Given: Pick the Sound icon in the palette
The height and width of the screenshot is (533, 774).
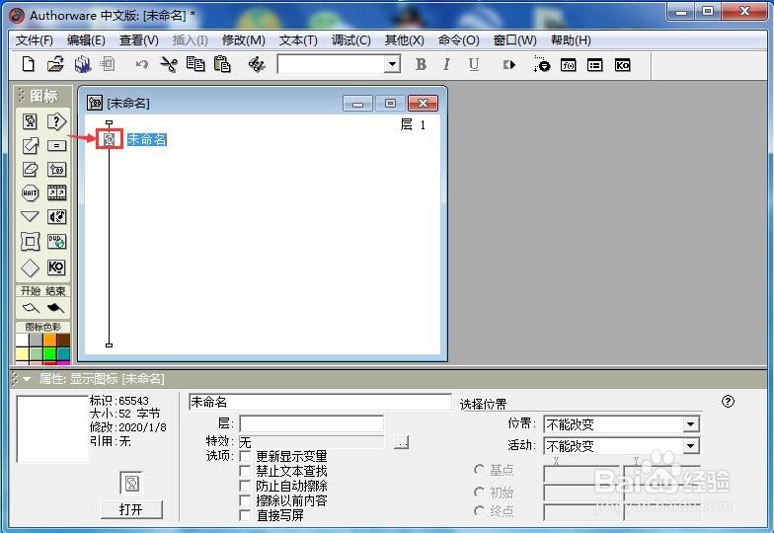Looking at the screenshot, I should click(56, 217).
